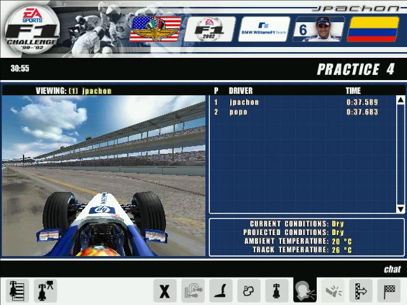Open the car with list standings icon
This screenshot has width=407, height=305.
pos(17,291)
